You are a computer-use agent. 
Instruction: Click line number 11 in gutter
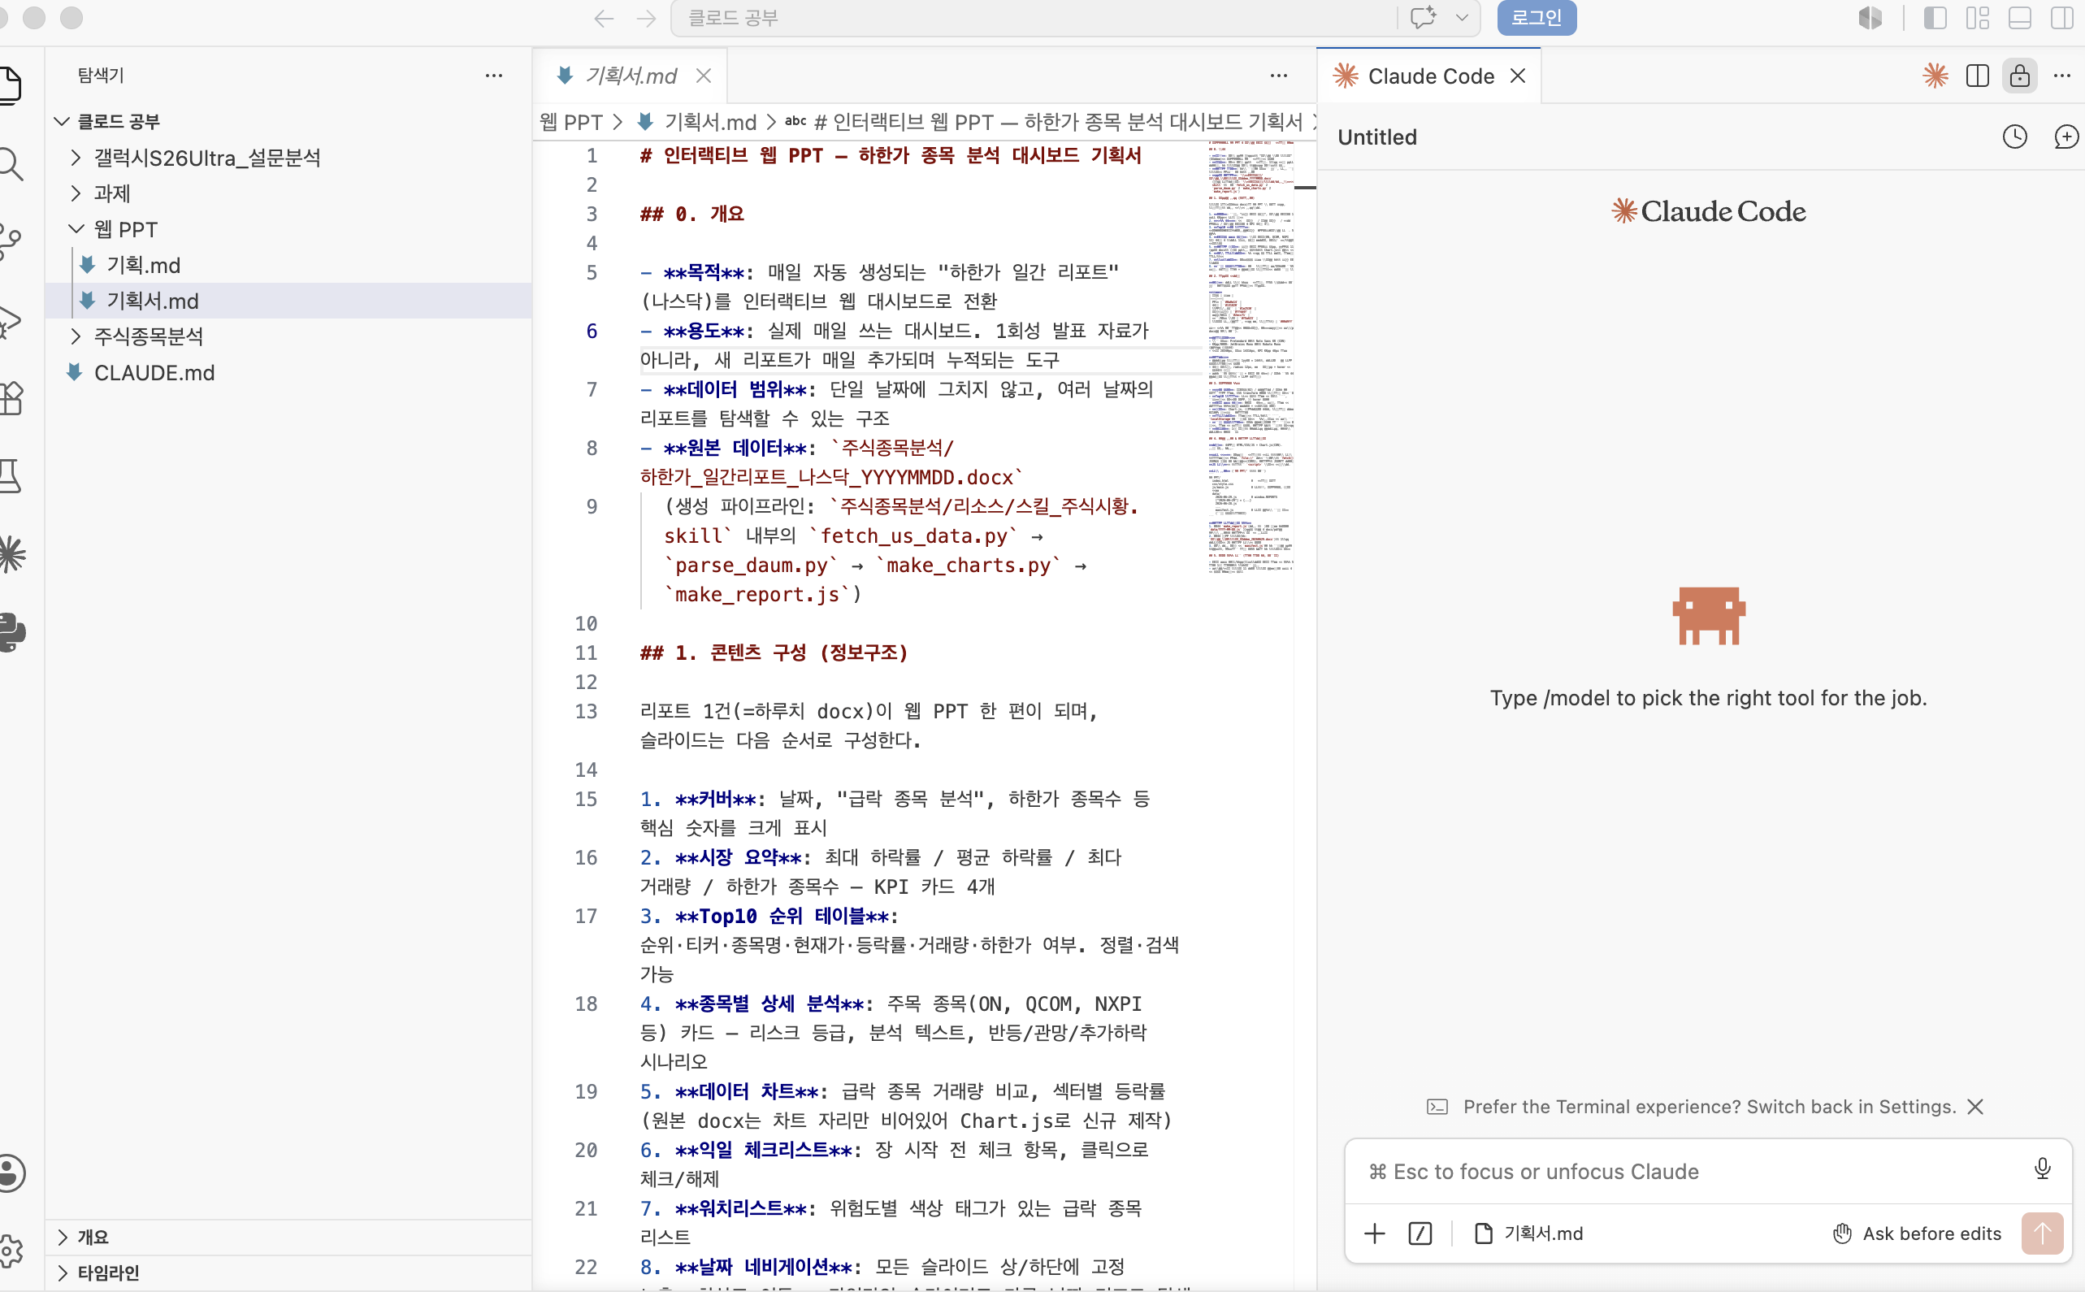pyautogui.click(x=585, y=653)
